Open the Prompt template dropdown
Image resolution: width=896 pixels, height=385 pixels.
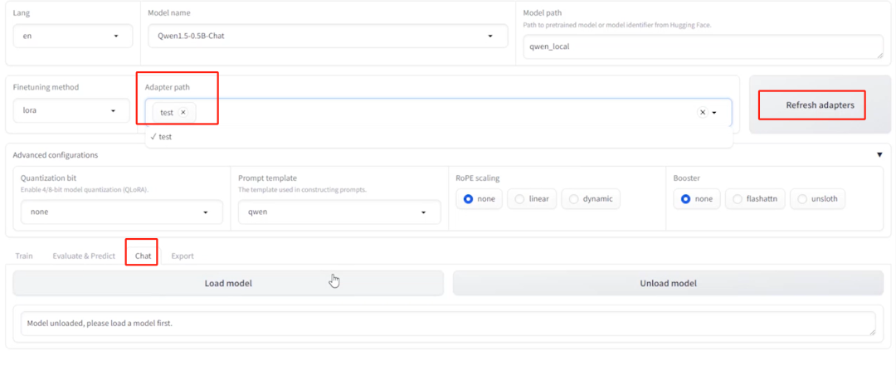coord(338,212)
